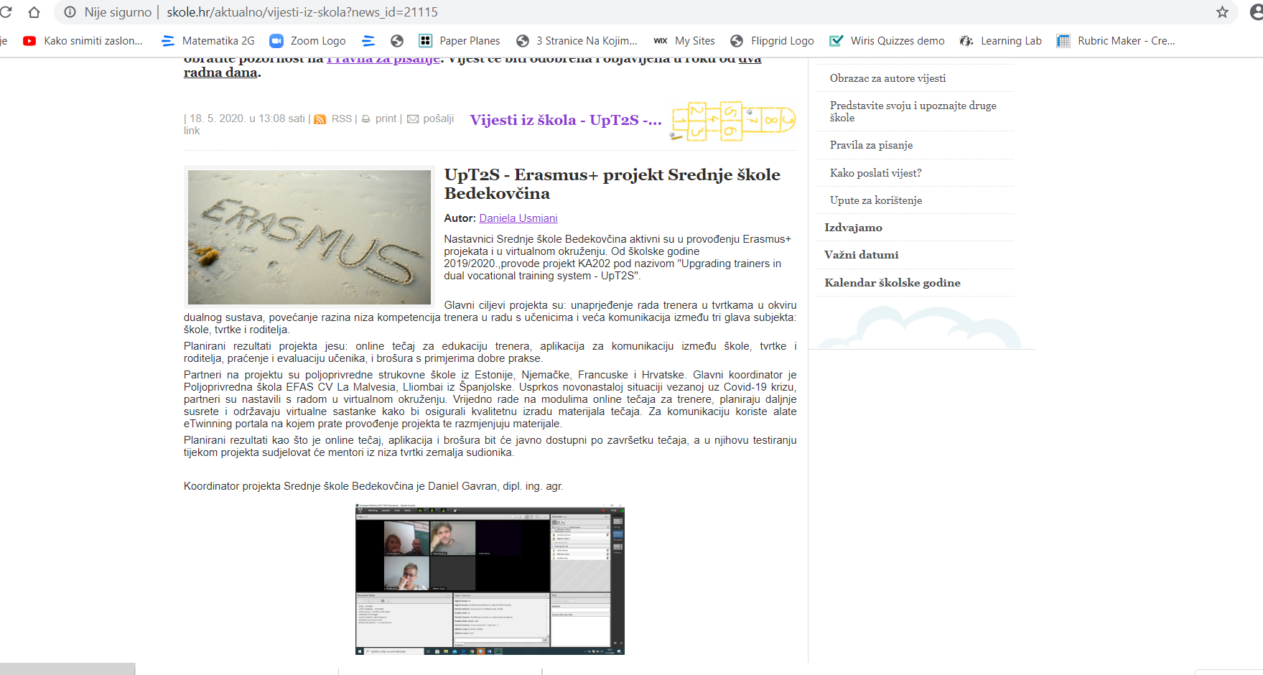Open the Learning Lab bookmark

1001,41
